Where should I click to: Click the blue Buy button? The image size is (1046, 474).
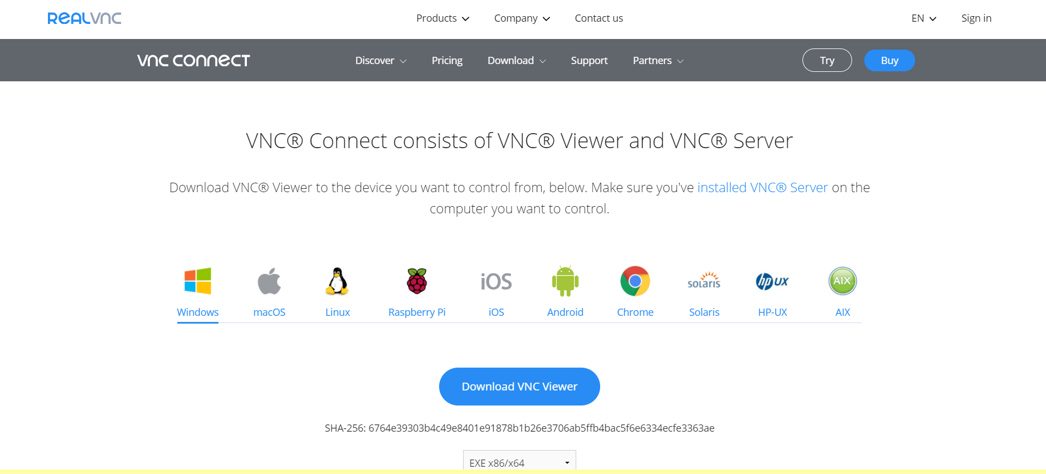889,60
